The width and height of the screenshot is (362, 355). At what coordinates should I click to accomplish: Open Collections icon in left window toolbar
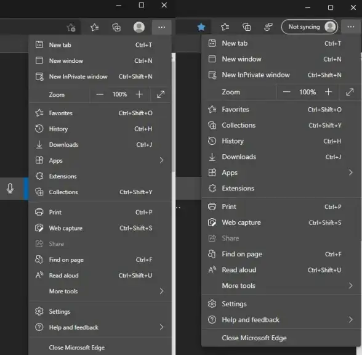(116, 28)
